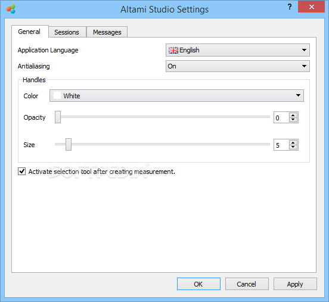Switch to the Messages tab

(107, 32)
